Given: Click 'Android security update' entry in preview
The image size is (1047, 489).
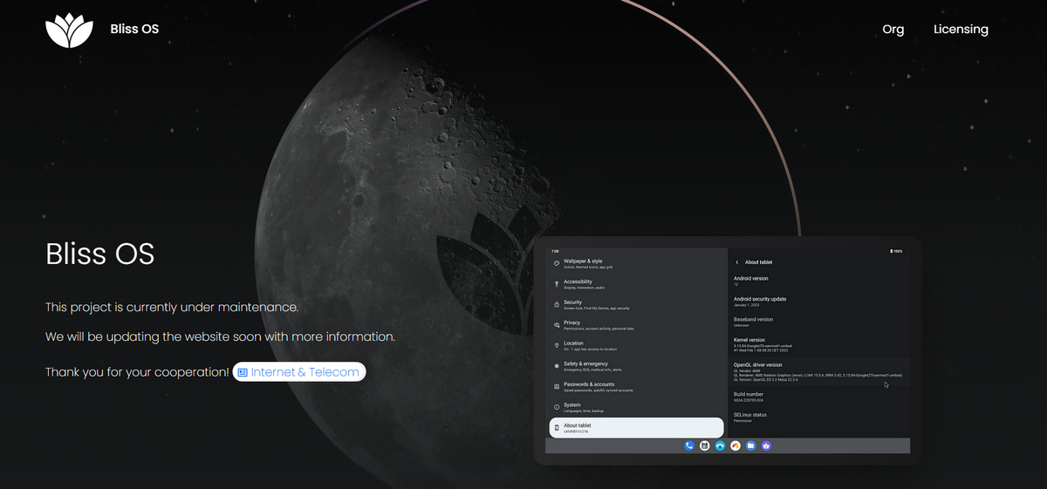Looking at the screenshot, I should tap(818, 302).
